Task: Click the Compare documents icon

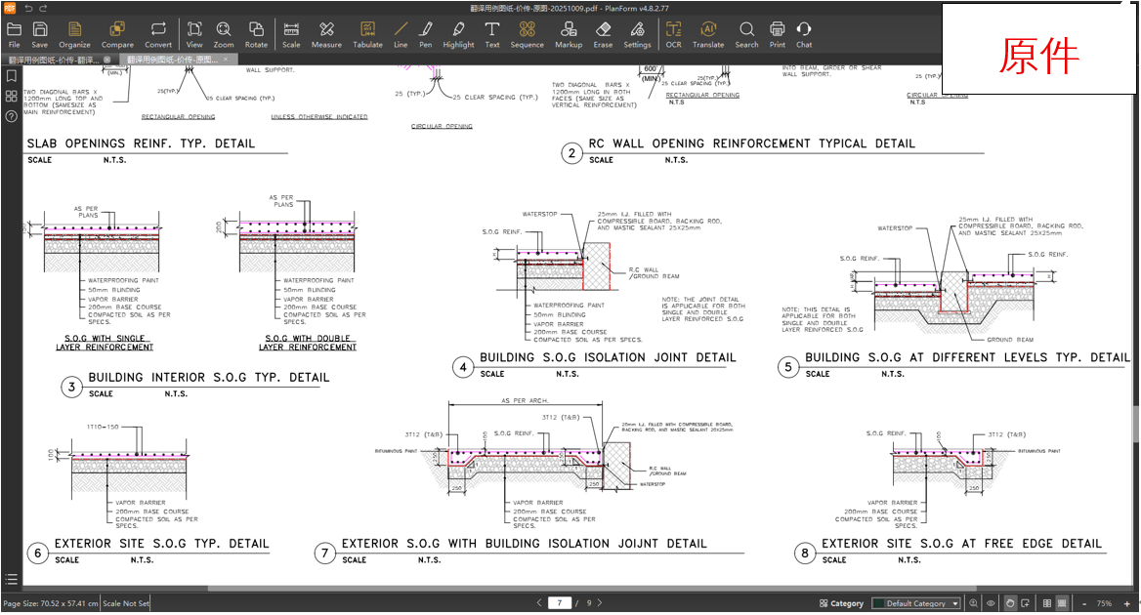Action: pos(117,34)
